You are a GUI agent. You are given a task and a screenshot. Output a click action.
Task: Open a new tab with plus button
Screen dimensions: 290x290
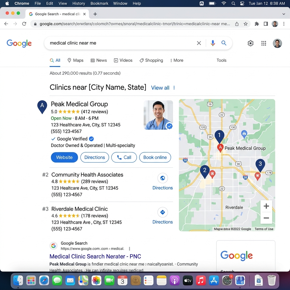click(95, 14)
